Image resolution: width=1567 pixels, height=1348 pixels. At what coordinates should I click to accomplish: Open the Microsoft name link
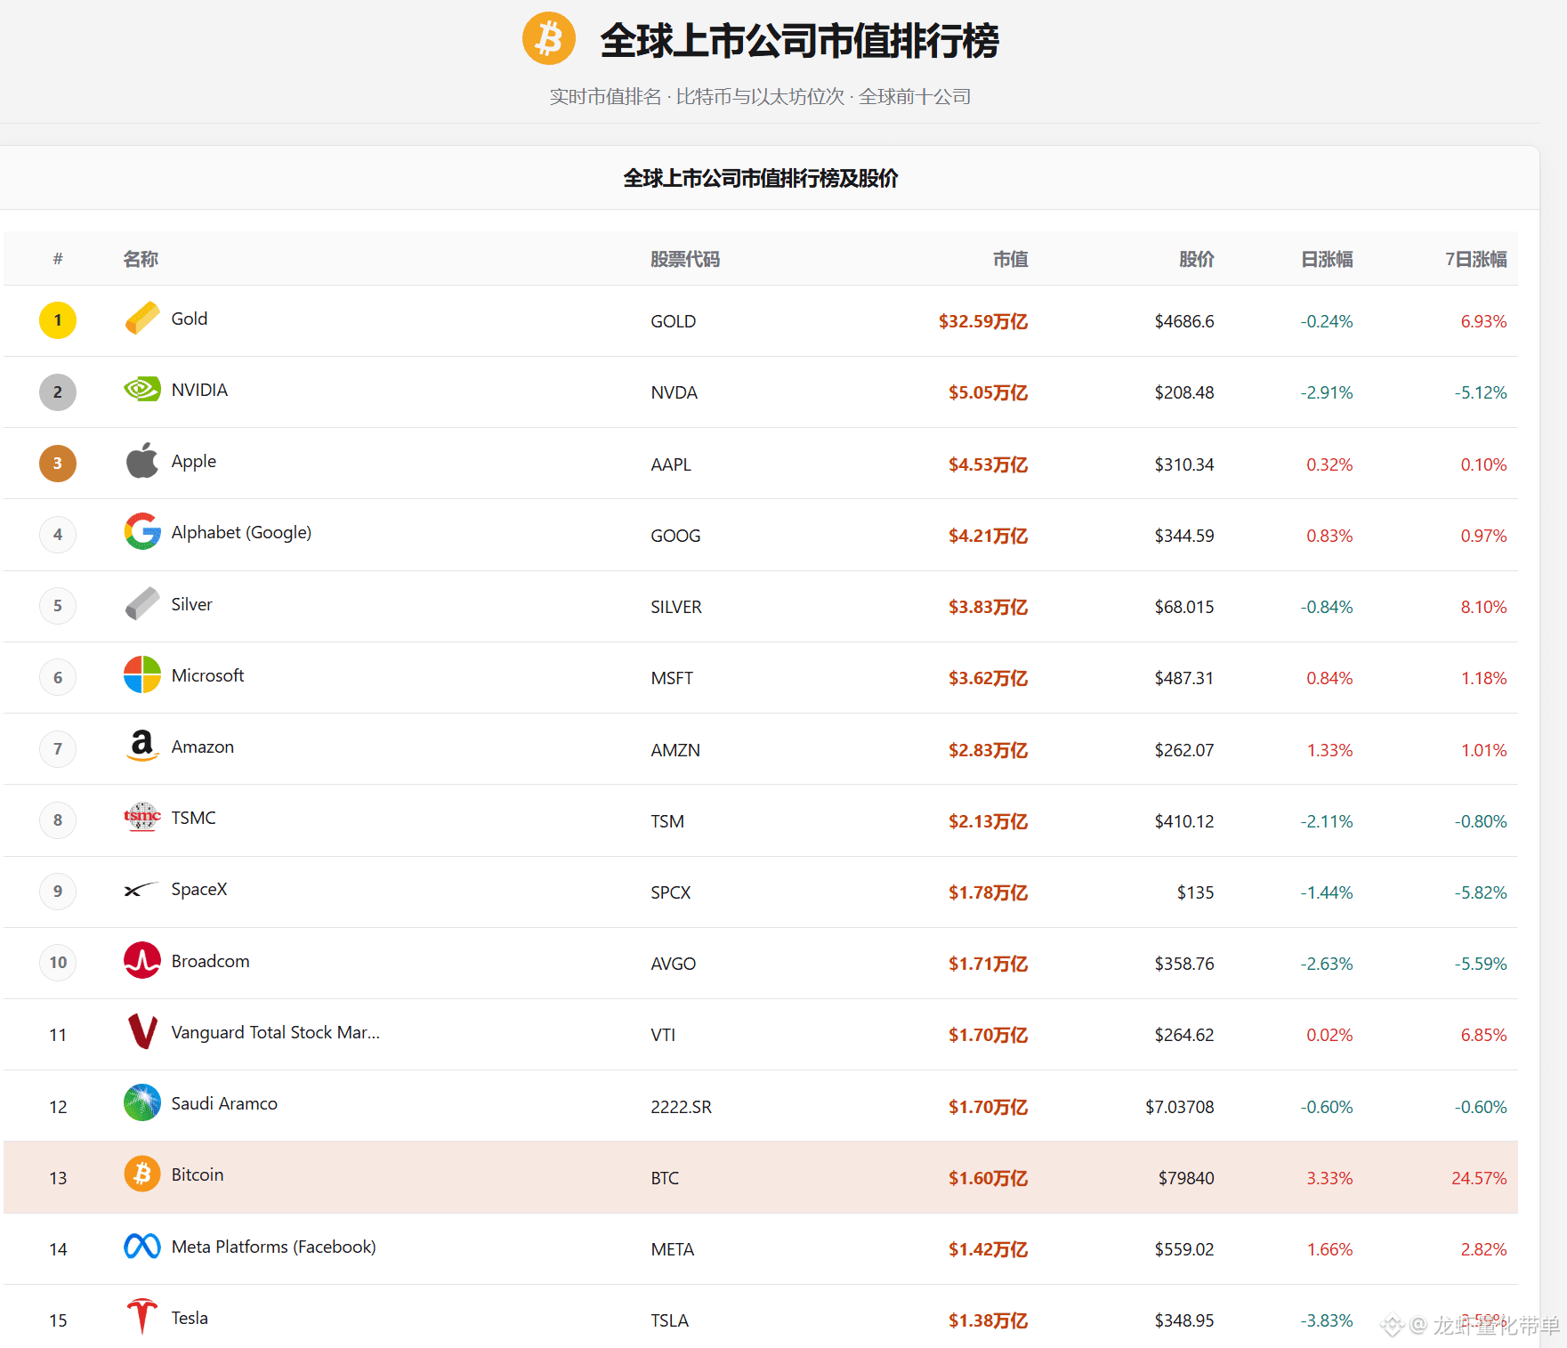(x=207, y=675)
